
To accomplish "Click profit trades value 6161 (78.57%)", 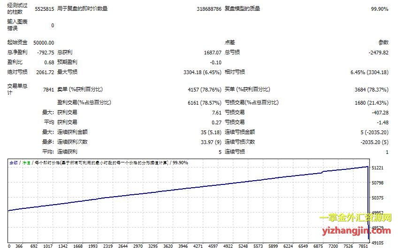I will [205, 103].
